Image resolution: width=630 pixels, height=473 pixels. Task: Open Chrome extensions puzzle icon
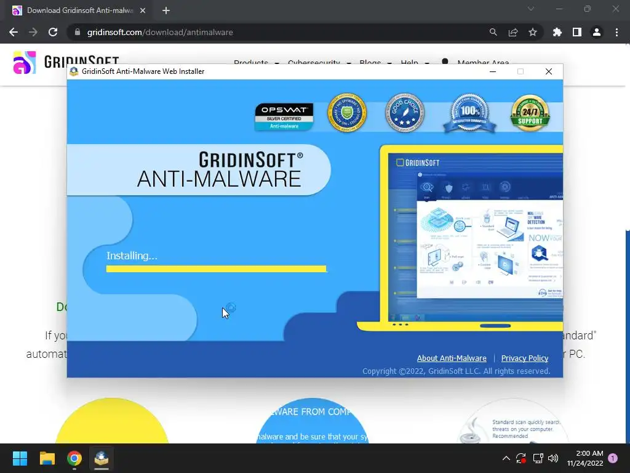click(x=557, y=32)
